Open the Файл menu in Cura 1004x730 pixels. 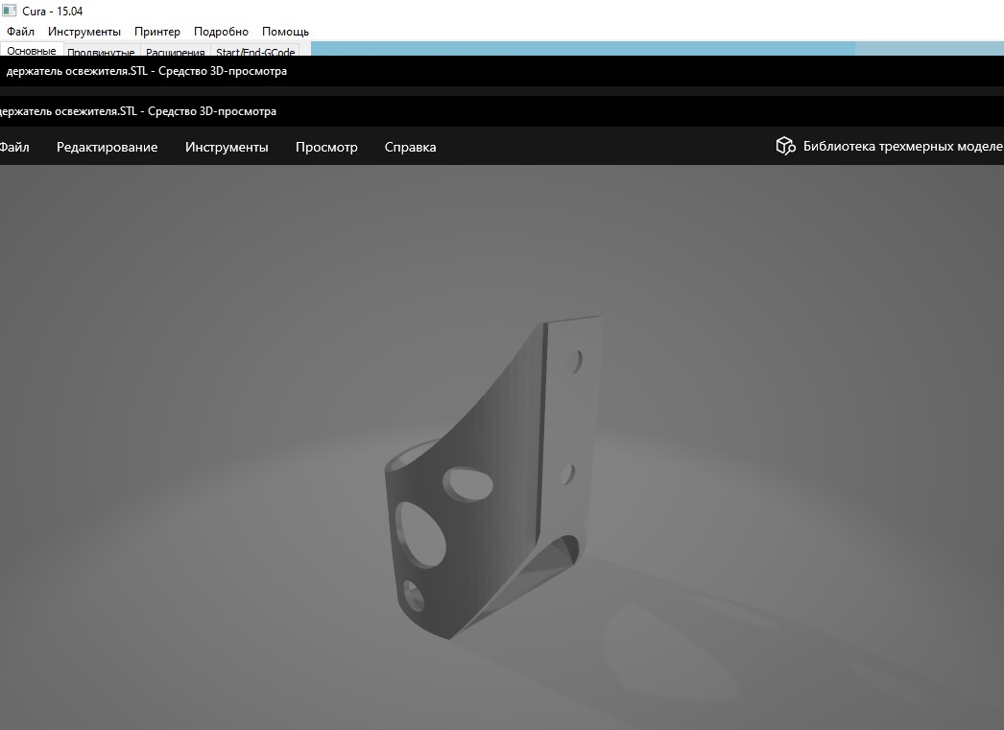click(x=20, y=32)
